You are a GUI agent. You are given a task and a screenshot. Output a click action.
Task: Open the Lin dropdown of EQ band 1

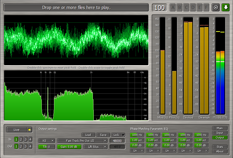click(x=137, y=151)
